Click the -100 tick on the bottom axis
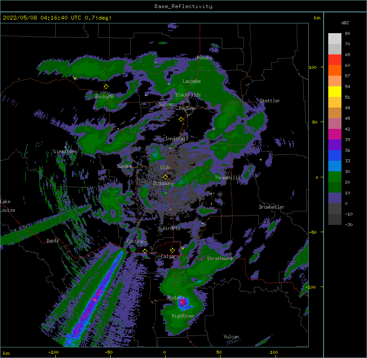The image size is (367, 358). click(53, 352)
